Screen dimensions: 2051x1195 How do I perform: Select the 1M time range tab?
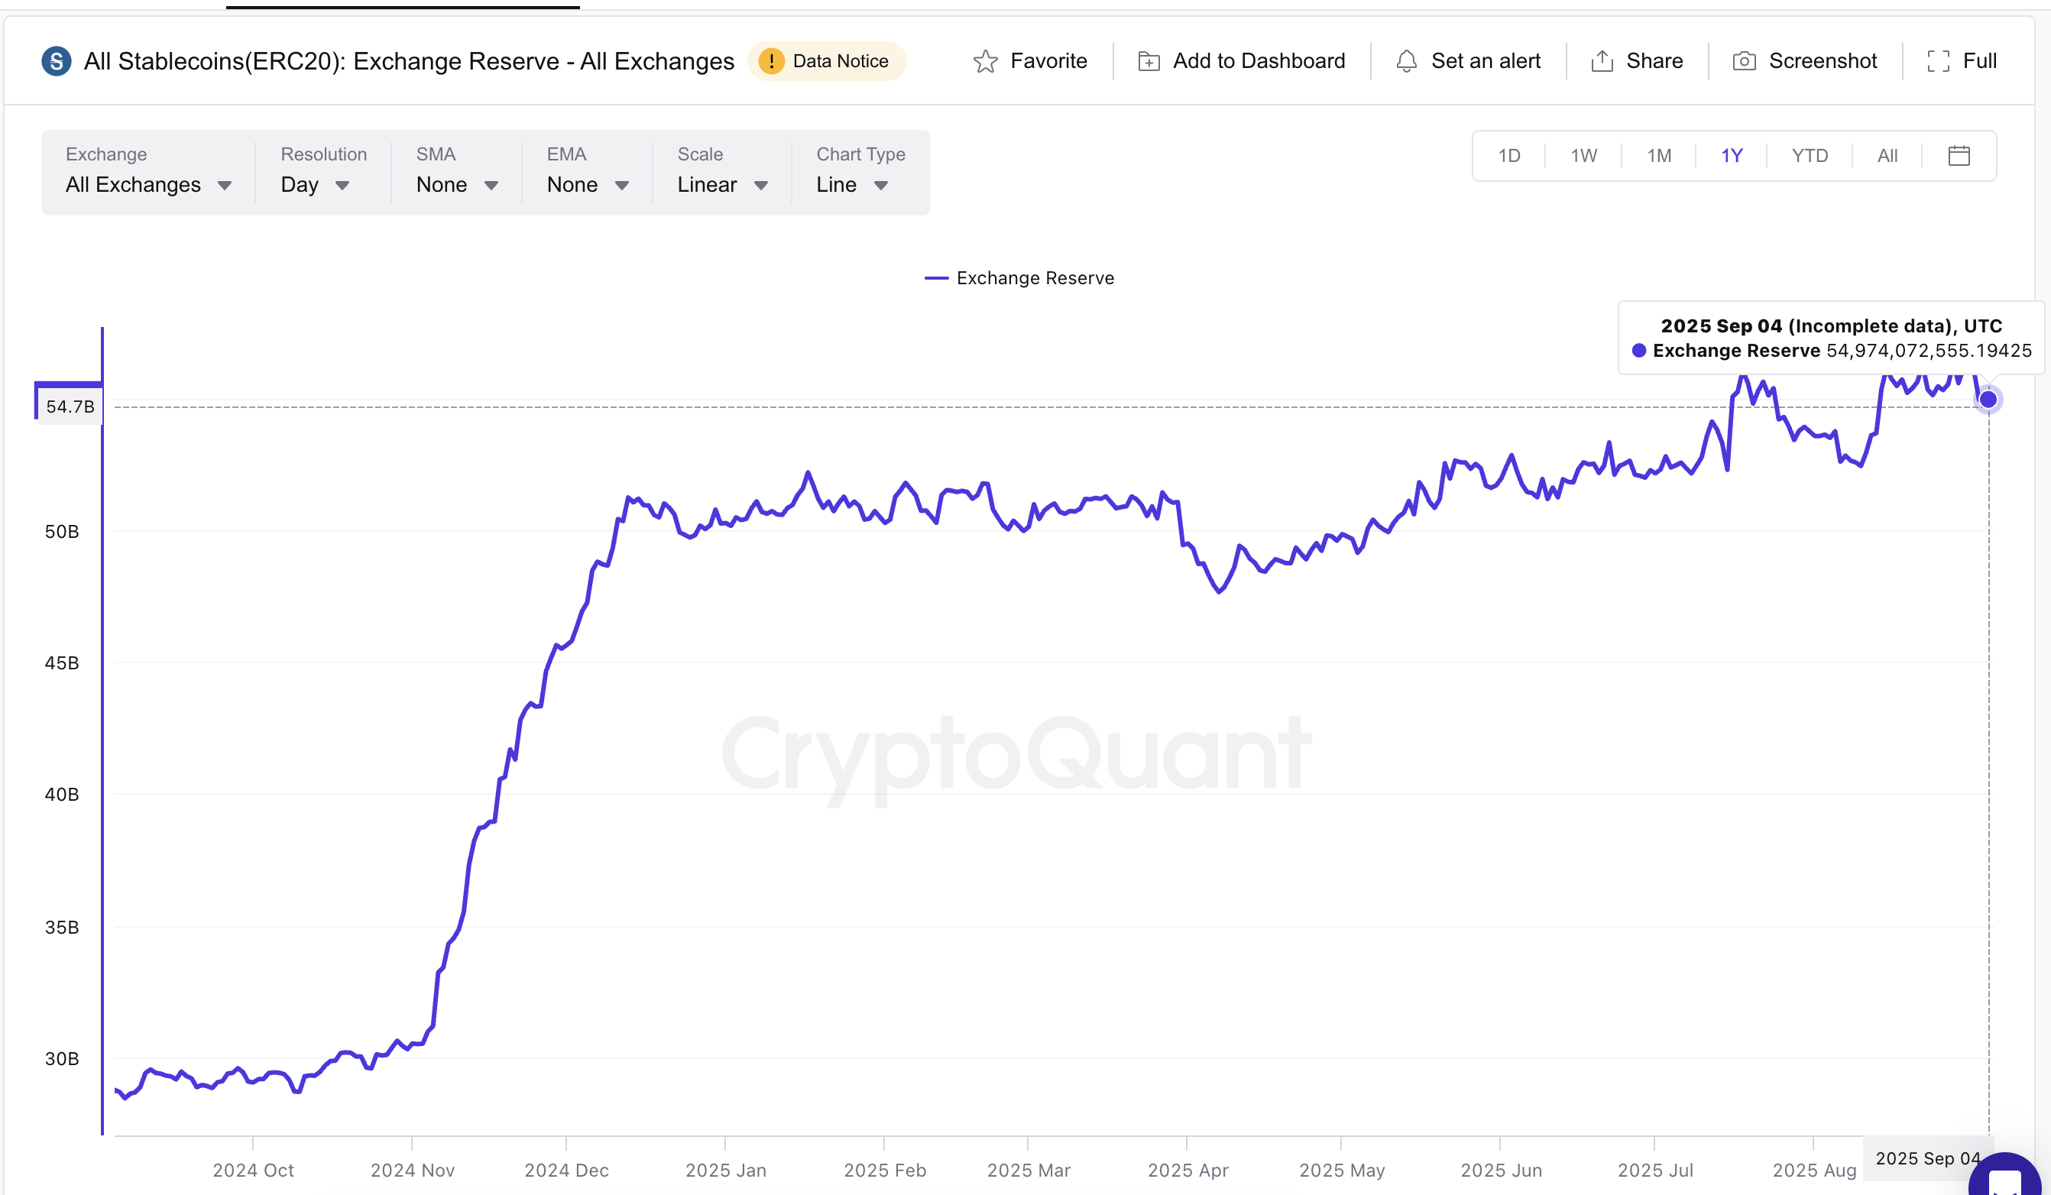[1659, 155]
